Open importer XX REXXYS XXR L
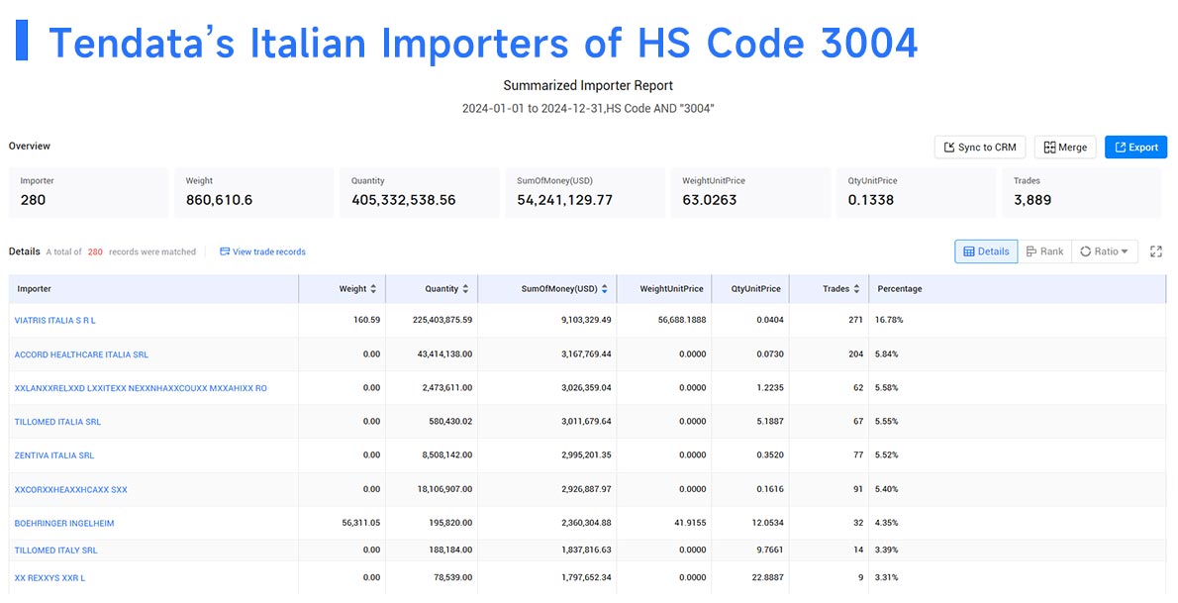1178x603 pixels. [49, 578]
